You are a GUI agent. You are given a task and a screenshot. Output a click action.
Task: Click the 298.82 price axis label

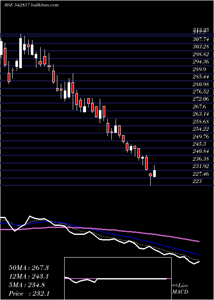pyautogui.click(x=201, y=54)
